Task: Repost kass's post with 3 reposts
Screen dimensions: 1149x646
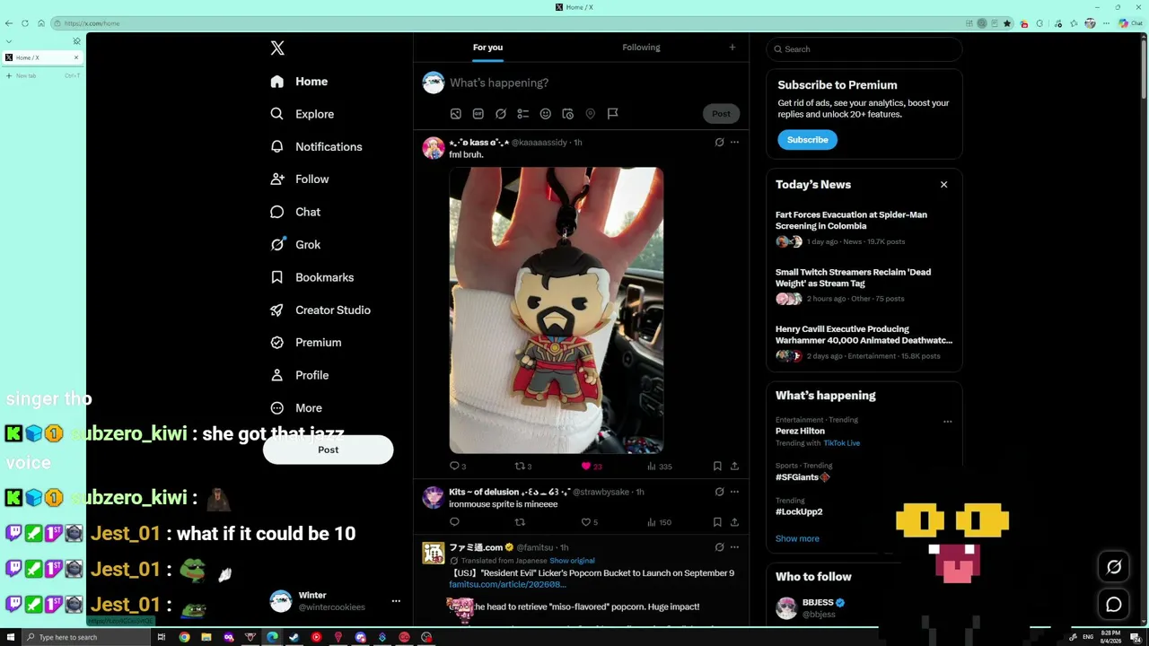Action: tap(523, 467)
